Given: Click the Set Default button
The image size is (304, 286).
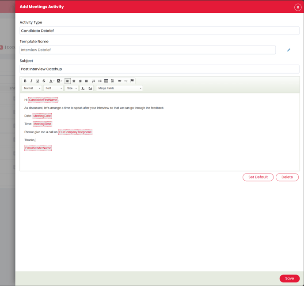Looking at the screenshot, I should click(258, 177).
